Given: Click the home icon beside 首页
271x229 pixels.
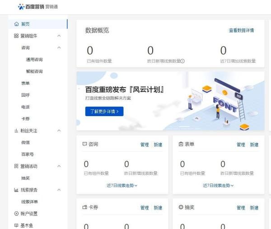Looking at the screenshot, I should pos(16,24).
